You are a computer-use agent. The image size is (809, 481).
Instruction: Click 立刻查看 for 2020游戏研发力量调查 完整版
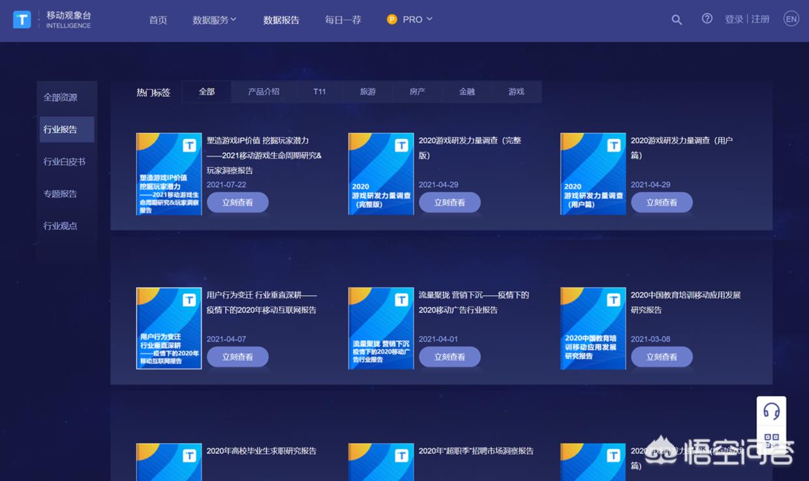(450, 202)
